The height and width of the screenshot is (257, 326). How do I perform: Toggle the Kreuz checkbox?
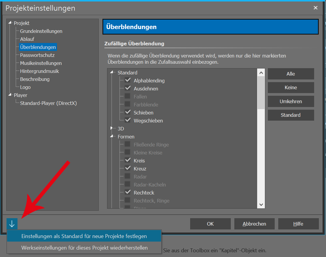128,168
